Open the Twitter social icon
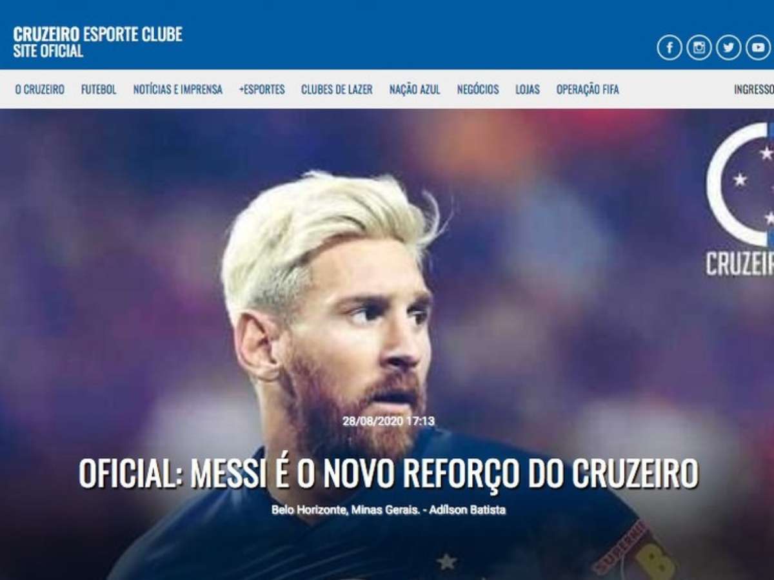This screenshot has height=580, width=774. point(729,48)
